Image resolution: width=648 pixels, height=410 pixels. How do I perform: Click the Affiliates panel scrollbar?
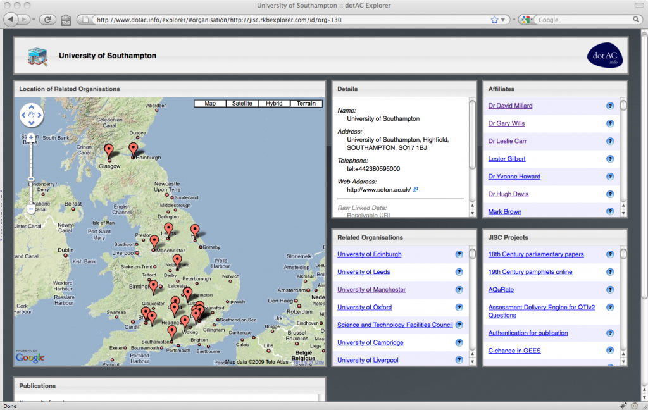623,106
